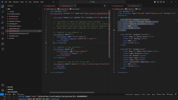
Task: Open the Go menu
Action: tap(26, 2)
